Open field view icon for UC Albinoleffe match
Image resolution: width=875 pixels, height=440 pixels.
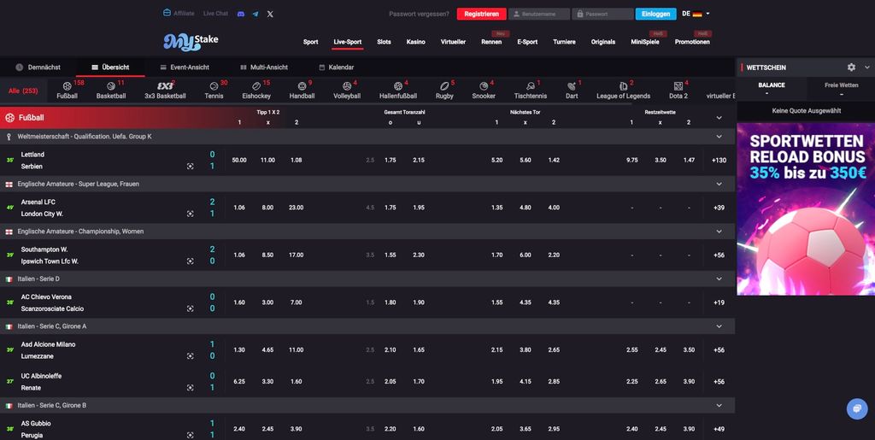pyautogui.click(x=191, y=388)
